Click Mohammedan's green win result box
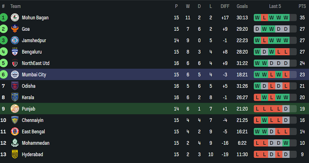 point(286,143)
